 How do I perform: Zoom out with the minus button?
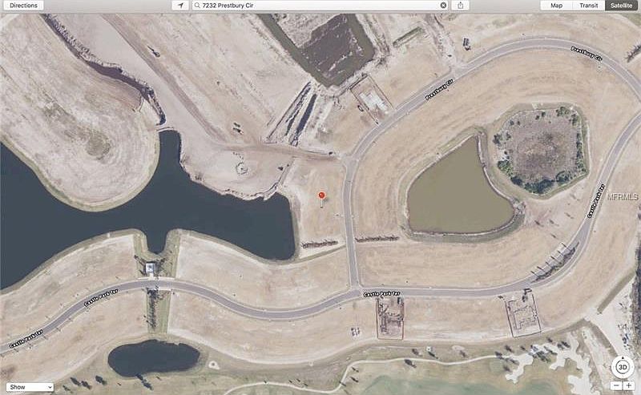[x=616, y=385]
